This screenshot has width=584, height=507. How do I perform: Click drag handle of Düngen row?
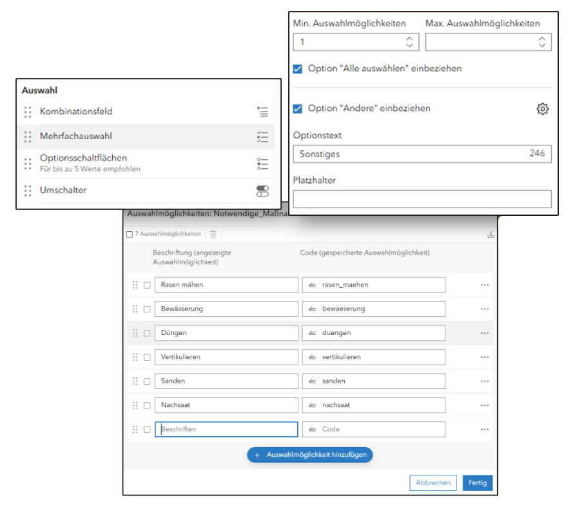tap(135, 333)
